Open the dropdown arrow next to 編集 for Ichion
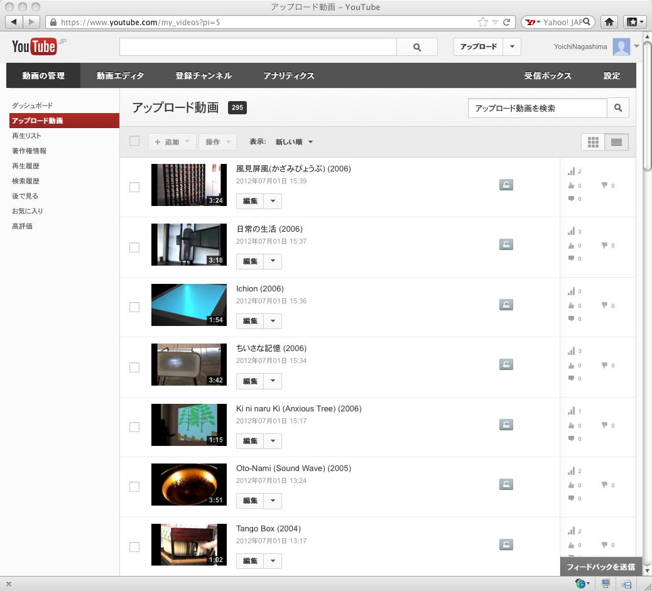The height and width of the screenshot is (591, 652). 273,321
